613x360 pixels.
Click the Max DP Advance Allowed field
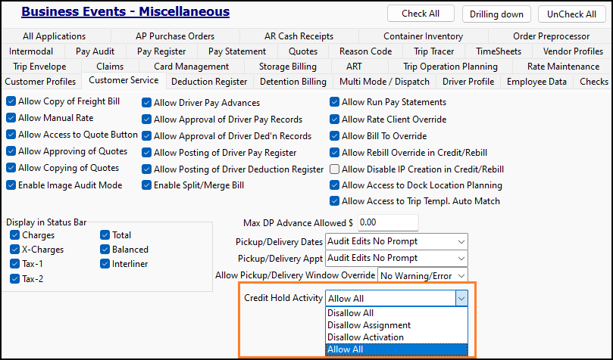[x=388, y=222]
